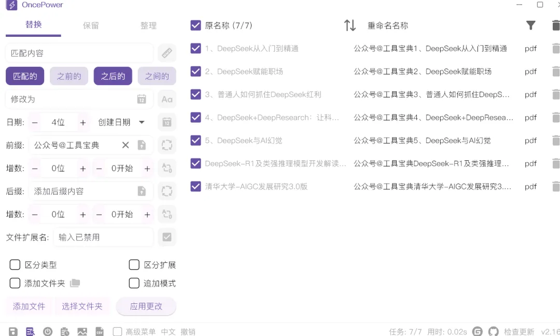Click the ruler icon beside 匹配内容 field
560x336 pixels.
click(x=167, y=53)
